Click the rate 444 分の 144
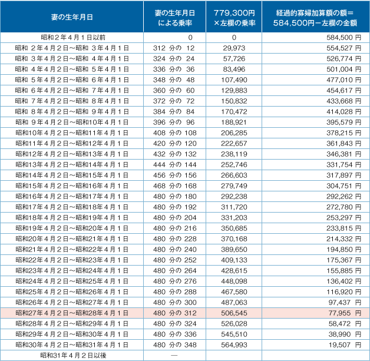Image resolution: width=370 pixels, height=361 pixels. click(x=175, y=165)
